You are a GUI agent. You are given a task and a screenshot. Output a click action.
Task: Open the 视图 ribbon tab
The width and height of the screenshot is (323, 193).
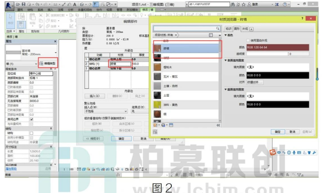pyautogui.click(x=109, y=10)
